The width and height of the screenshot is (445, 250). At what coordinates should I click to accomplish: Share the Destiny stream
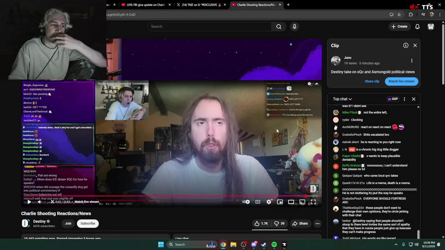[300, 224]
